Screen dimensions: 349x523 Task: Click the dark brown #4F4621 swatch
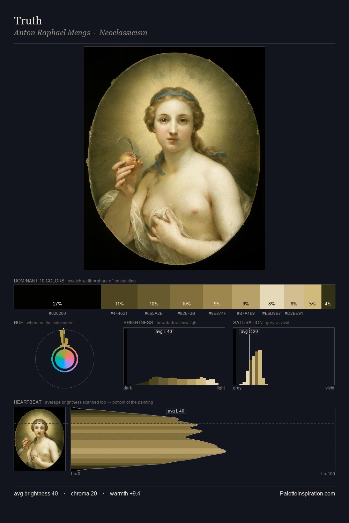click(x=119, y=297)
